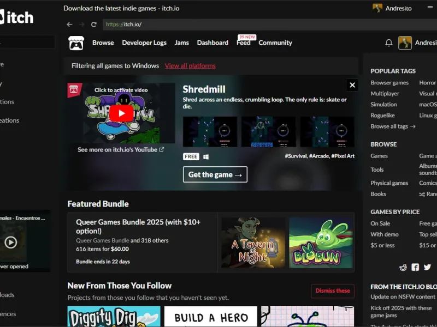Open Developer Logs in the navigation
The image size is (437, 327).
[x=144, y=43]
